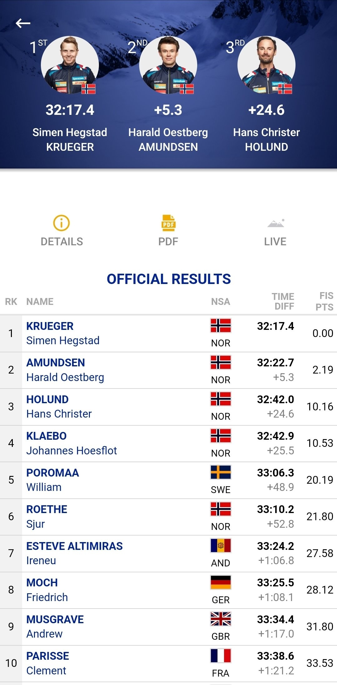Open ROETHE Sjur athlete link
337x685 pixels.
(x=47, y=516)
